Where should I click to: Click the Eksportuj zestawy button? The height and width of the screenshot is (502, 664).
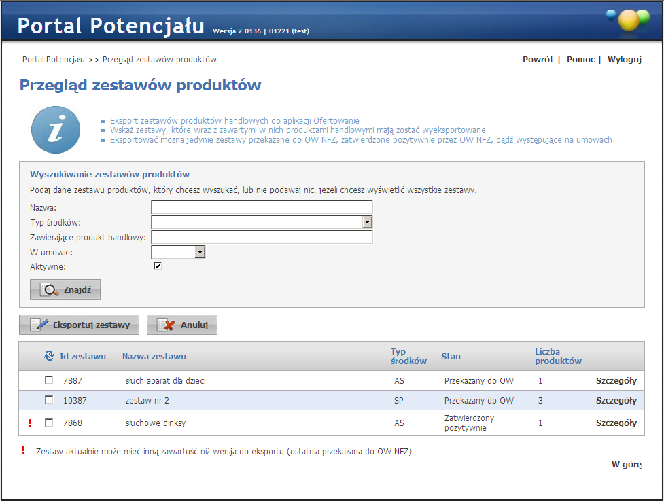tap(80, 325)
